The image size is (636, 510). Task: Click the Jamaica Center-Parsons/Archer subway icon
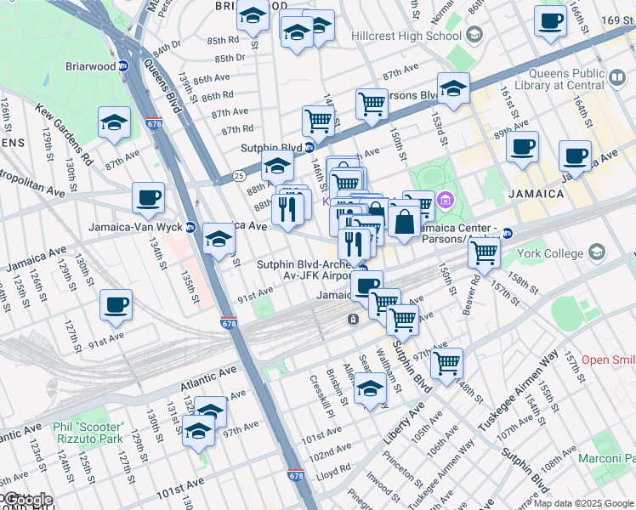point(507,234)
